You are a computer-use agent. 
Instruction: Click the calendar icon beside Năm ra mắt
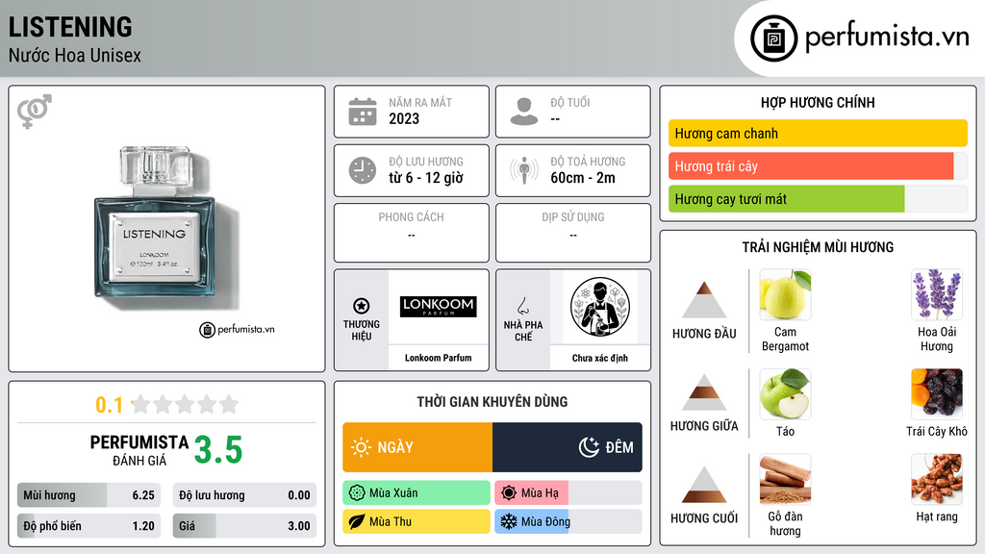tap(363, 112)
